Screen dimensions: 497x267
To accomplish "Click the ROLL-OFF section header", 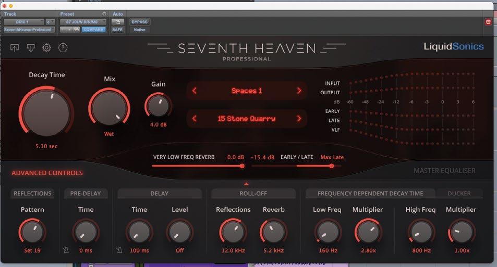I will pos(253,193).
